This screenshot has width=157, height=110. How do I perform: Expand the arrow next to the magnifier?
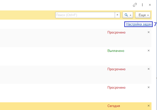(x=130, y=15)
